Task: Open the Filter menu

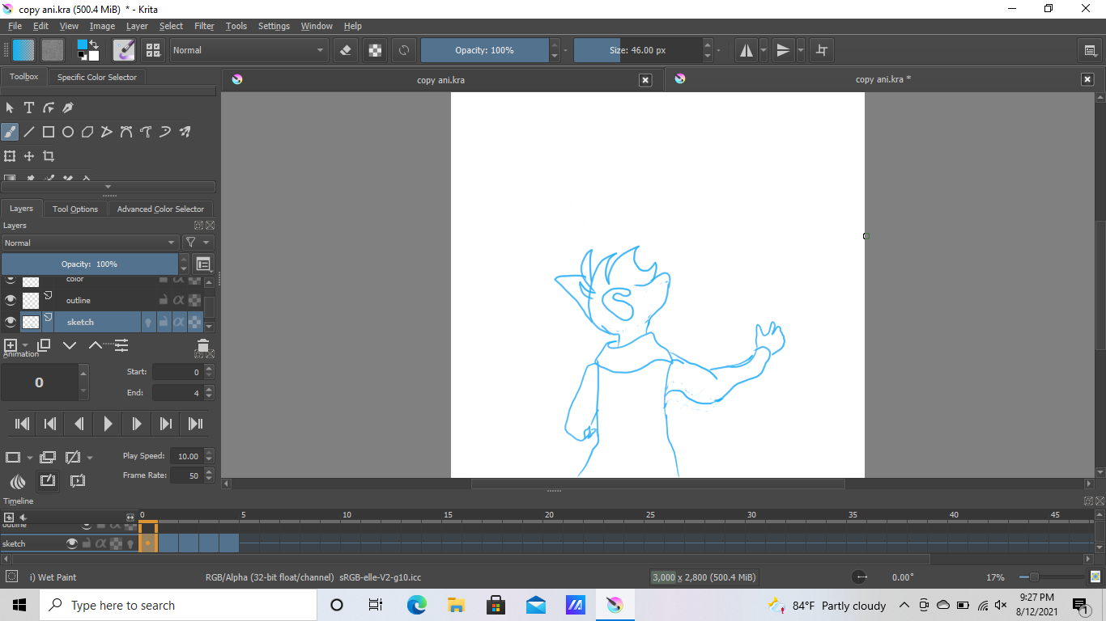Action: tap(204, 26)
